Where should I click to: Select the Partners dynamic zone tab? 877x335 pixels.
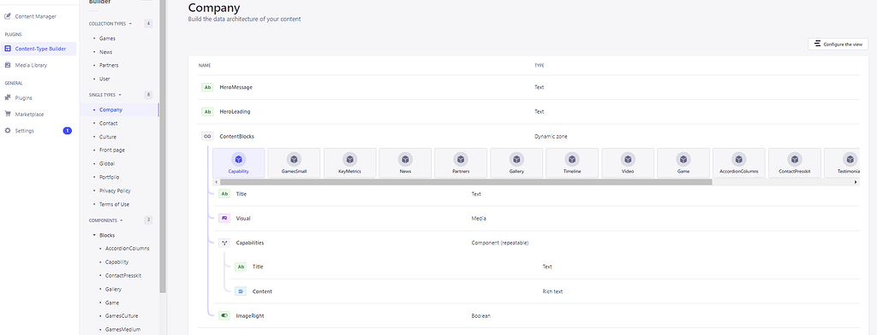[461, 163]
